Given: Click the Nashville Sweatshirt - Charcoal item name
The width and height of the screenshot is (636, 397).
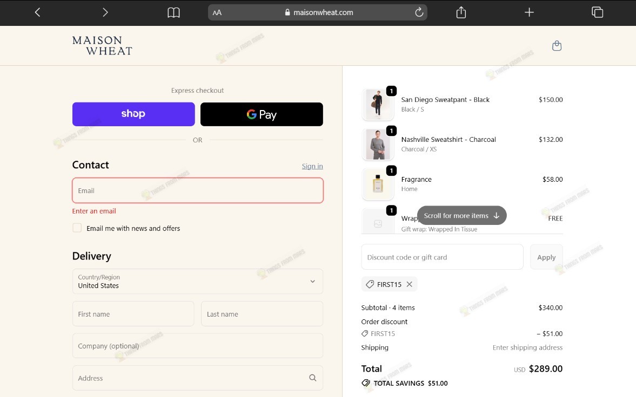Looking at the screenshot, I should (448, 139).
